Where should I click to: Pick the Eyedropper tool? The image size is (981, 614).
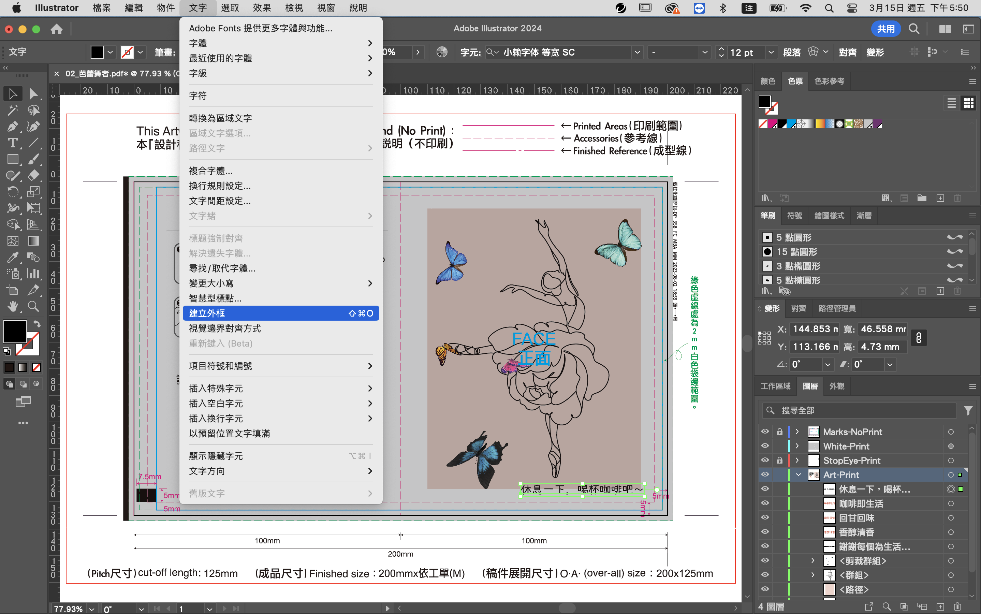(13, 258)
